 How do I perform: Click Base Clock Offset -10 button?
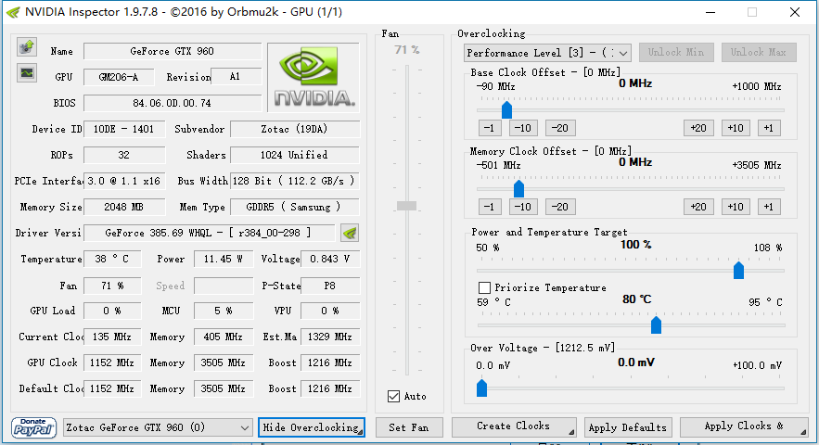(523, 128)
